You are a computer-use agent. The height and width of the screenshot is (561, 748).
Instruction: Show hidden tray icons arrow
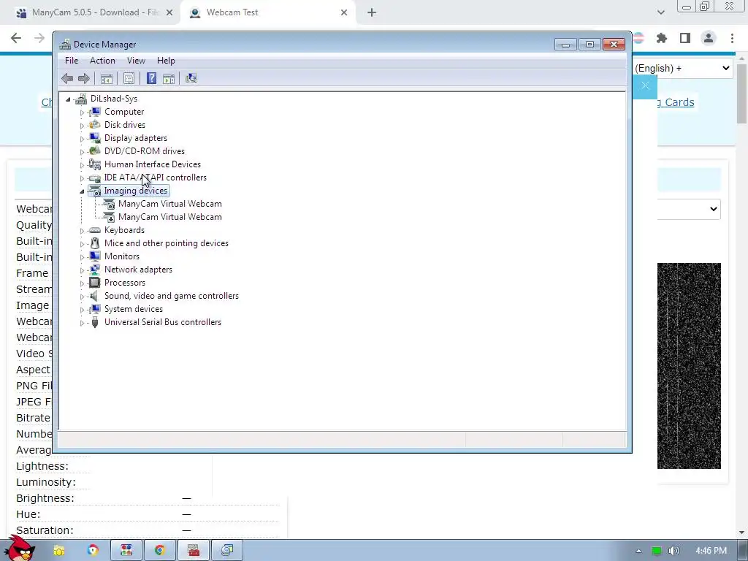pyautogui.click(x=638, y=551)
